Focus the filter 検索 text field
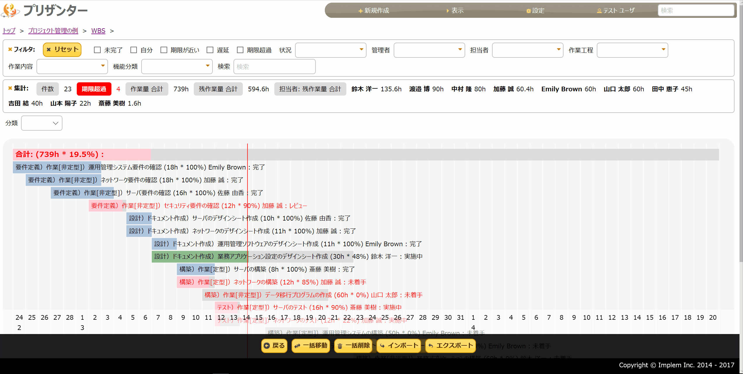The image size is (743, 374). click(274, 67)
